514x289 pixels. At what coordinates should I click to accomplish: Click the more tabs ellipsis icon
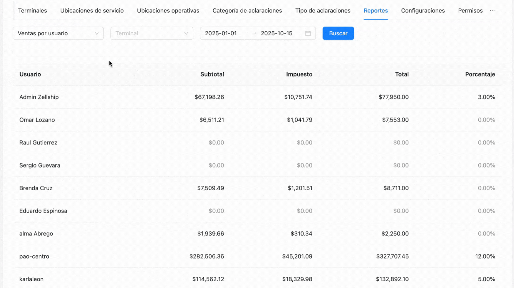492,10
